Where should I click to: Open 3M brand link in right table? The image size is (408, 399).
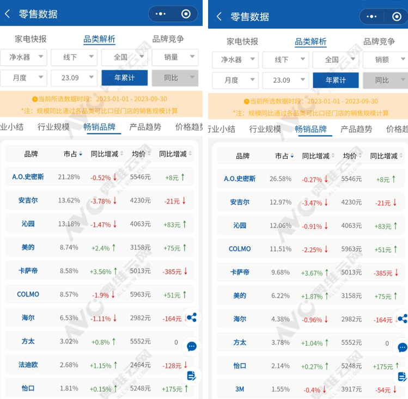point(240,389)
